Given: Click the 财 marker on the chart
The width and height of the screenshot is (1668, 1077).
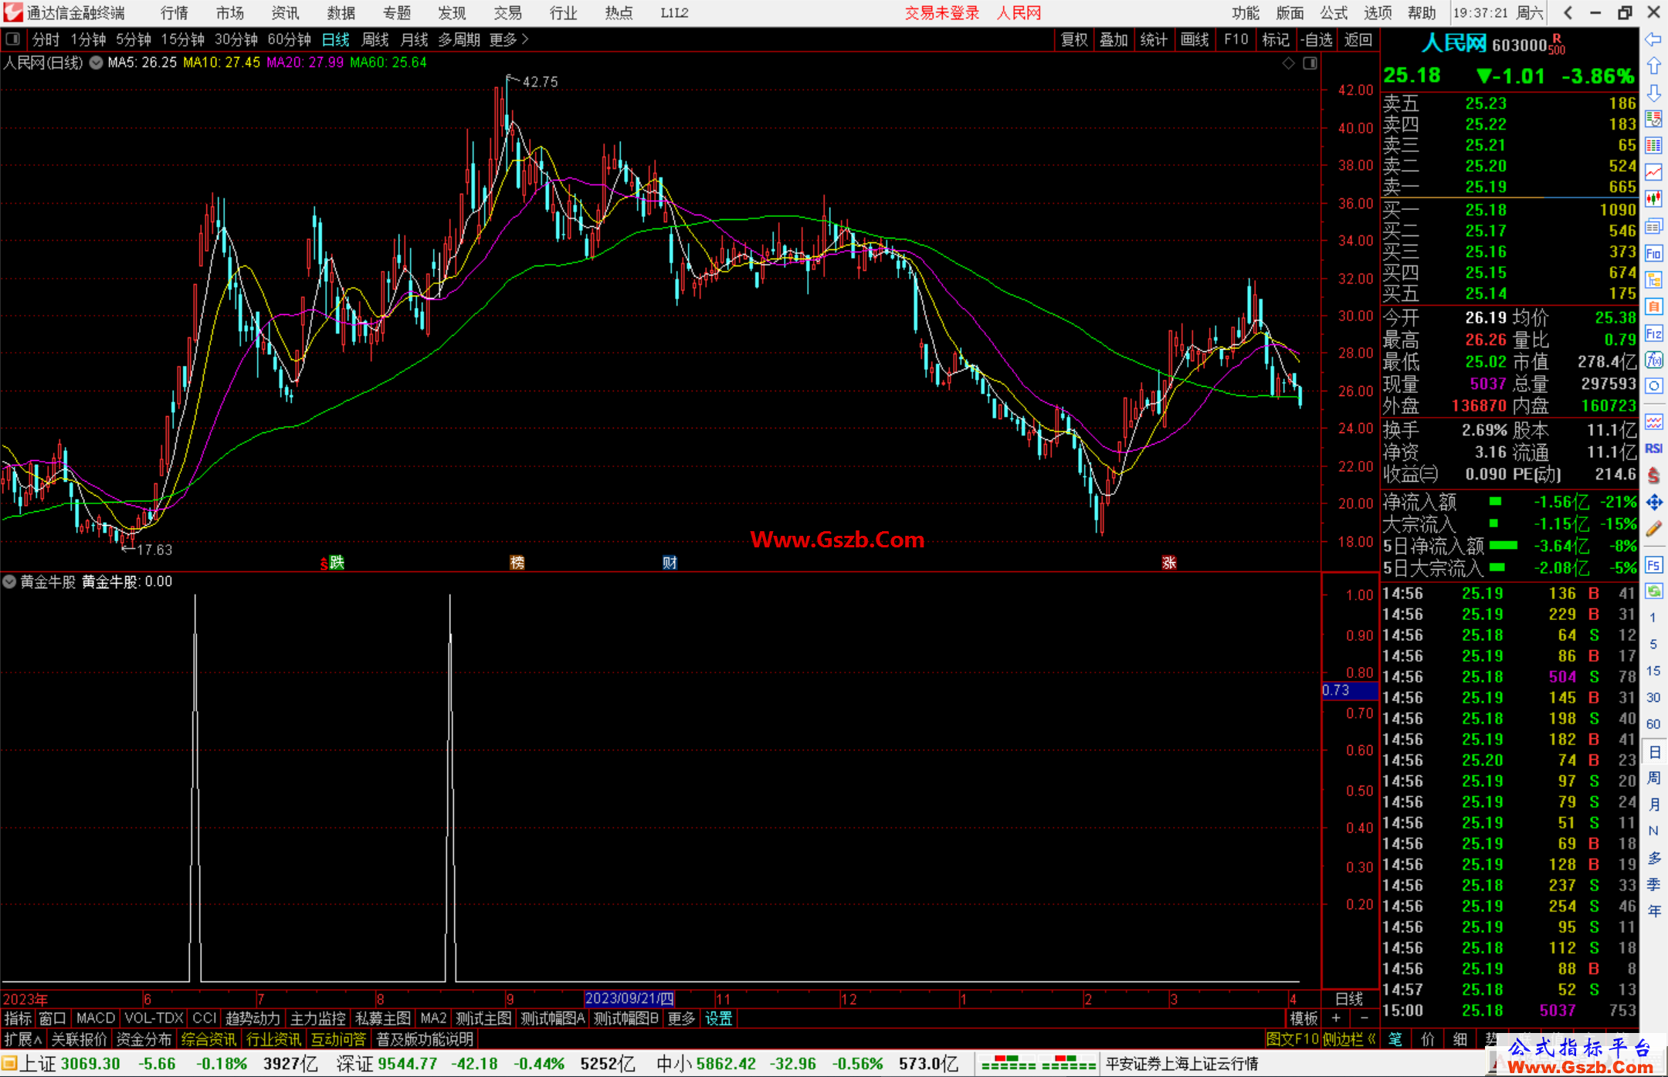Looking at the screenshot, I should (x=670, y=562).
